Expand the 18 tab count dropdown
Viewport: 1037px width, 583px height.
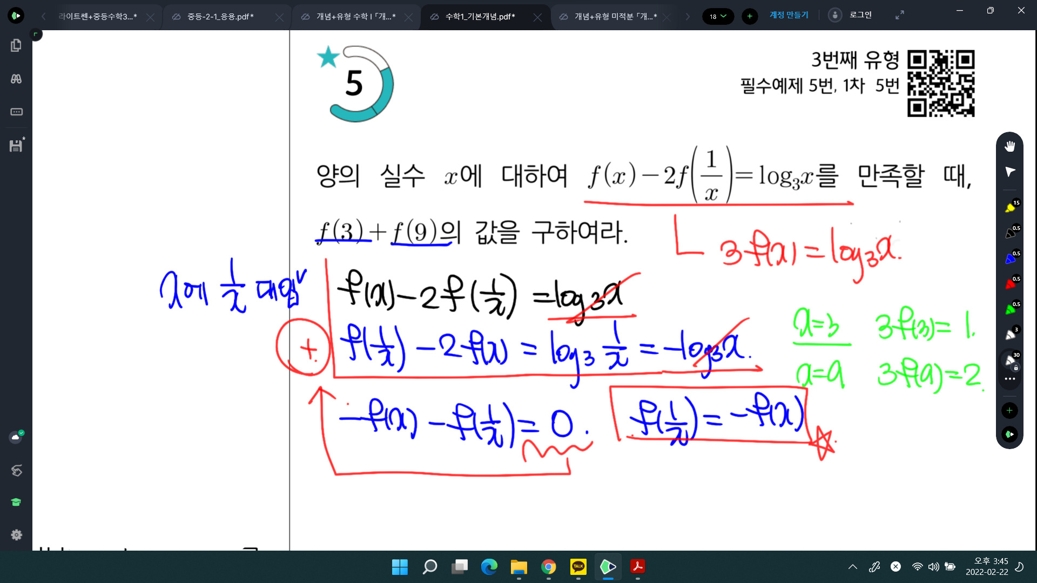(718, 16)
